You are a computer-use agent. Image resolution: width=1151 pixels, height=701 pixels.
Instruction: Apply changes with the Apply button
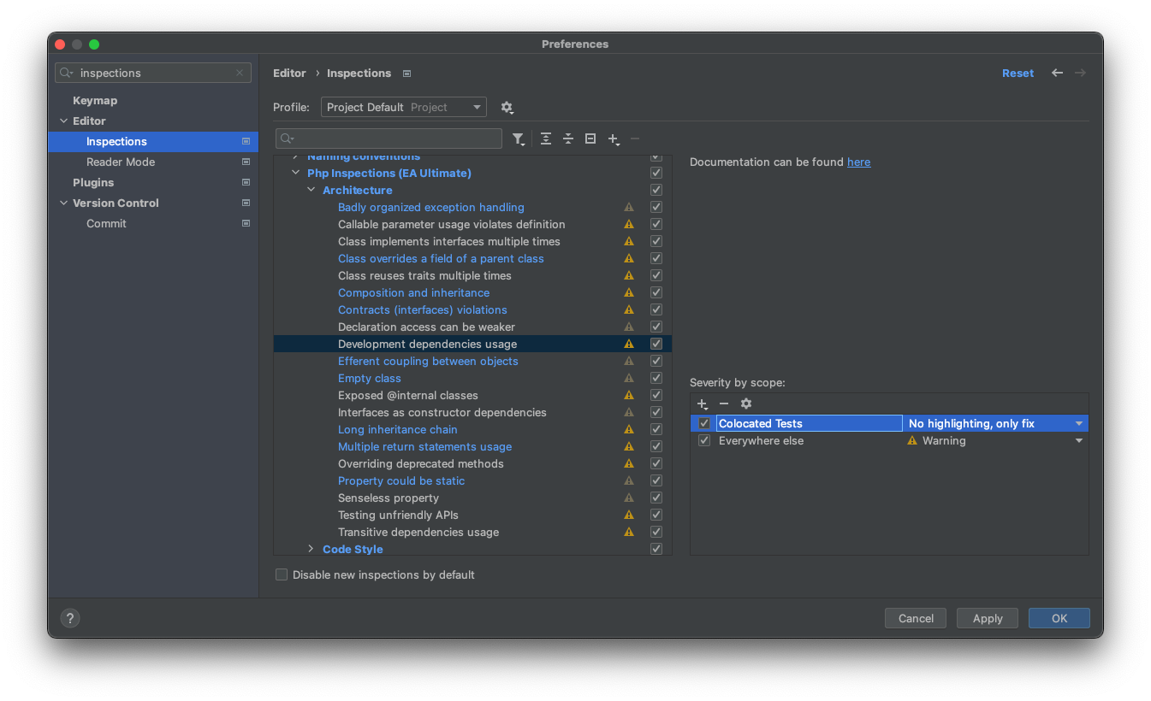pos(987,617)
